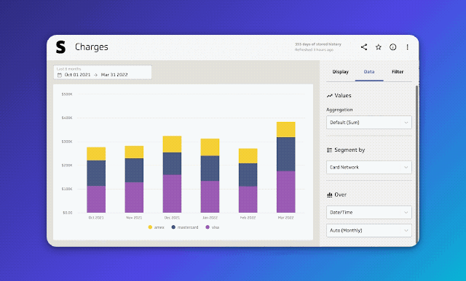466x281 pixels.
Task: Open the Filter tab
Action: (x=398, y=72)
